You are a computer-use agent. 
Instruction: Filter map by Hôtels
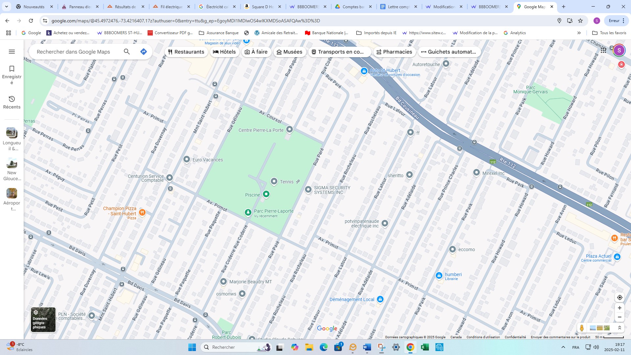pyautogui.click(x=224, y=52)
